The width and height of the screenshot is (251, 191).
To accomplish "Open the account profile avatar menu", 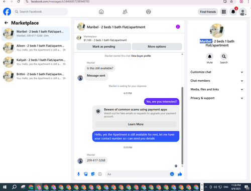I will pyautogui.click(x=242, y=12).
